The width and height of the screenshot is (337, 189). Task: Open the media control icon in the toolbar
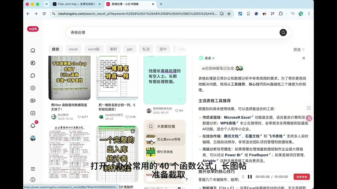pyautogui.click(x=293, y=14)
